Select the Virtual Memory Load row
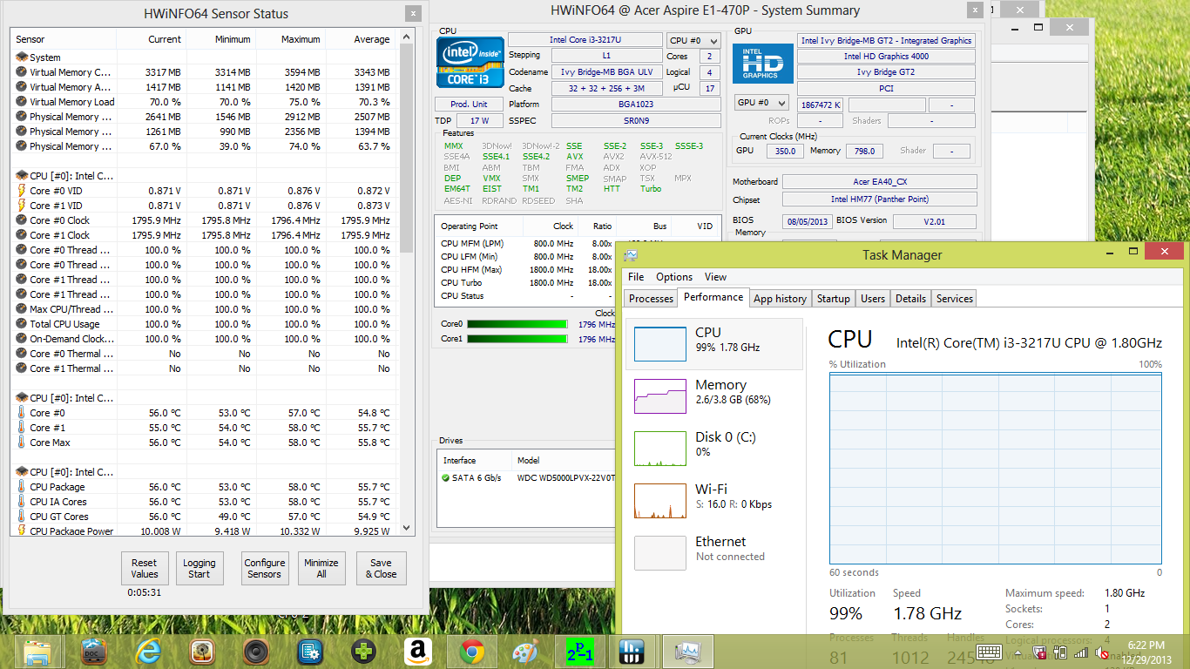The height and width of the screenshot is (669, 1190). (205, 102)
